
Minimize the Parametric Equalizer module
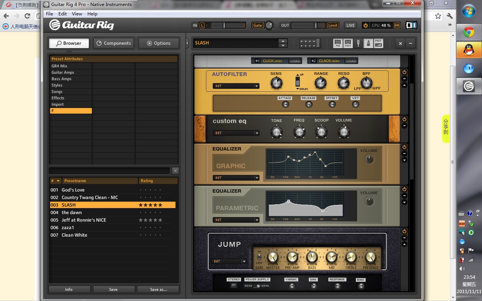pyautogui.click(x=404, y=196)
